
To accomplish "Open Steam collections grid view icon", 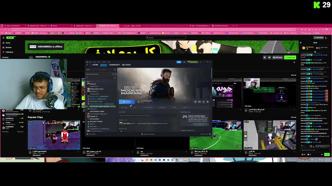I will tap(115, 69).
